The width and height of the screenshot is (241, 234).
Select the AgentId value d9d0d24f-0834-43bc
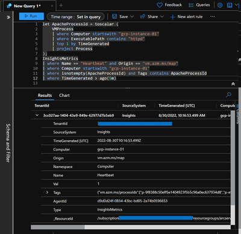click(x=133, y=201)
